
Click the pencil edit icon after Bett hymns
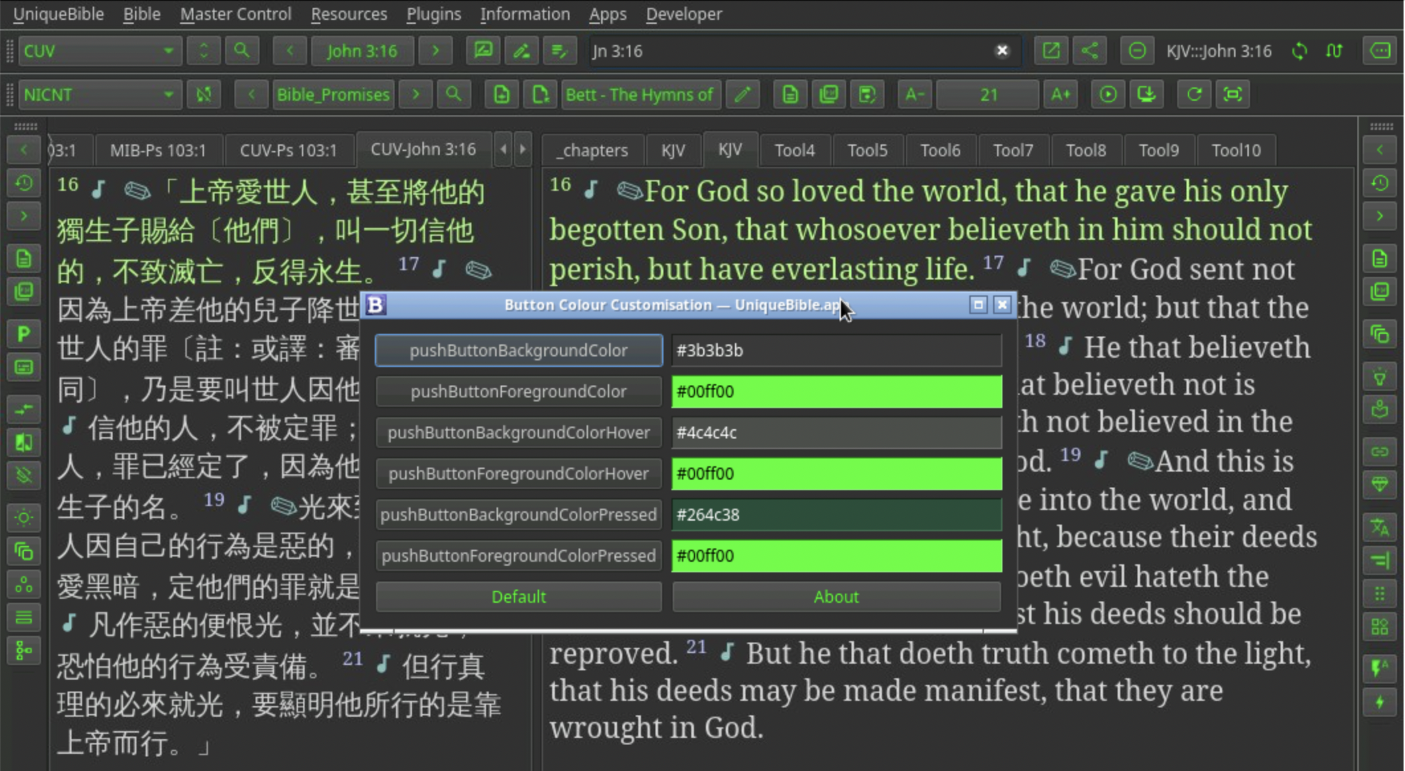(x=742, y=95)
